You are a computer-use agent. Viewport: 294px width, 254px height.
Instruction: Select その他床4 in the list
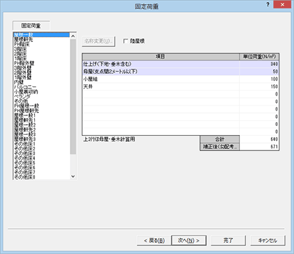(x=42, y=158)
